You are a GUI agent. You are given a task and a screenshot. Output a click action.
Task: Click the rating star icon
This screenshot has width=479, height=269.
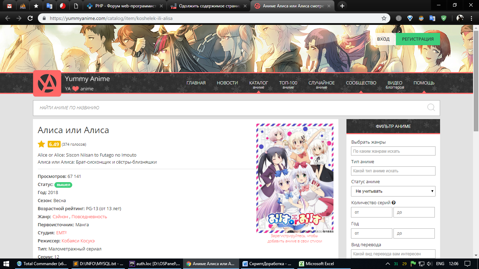pos(41,144)
